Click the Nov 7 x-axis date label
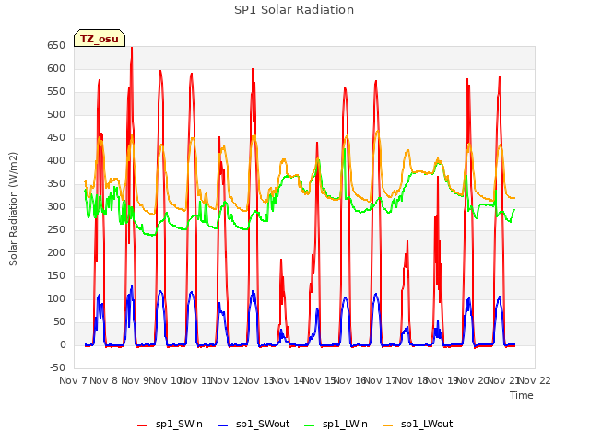Viewport: 590px width, 442px height. 74,380
